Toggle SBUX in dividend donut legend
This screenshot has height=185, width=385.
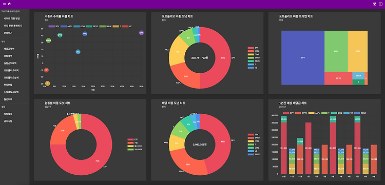coord(254,154)
